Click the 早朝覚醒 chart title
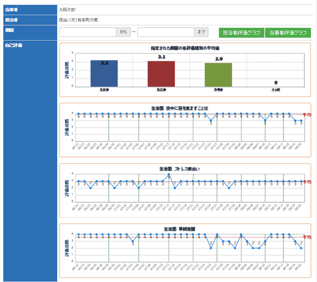 point(180,229)
